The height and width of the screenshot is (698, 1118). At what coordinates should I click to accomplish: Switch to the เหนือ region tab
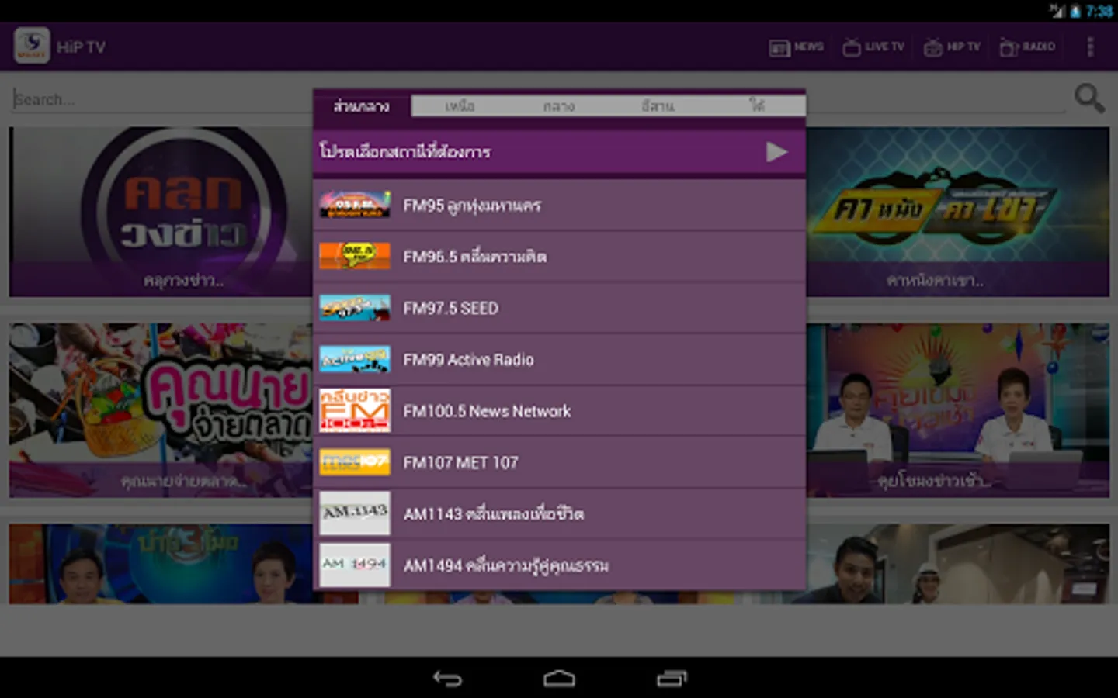click(460, 106)
